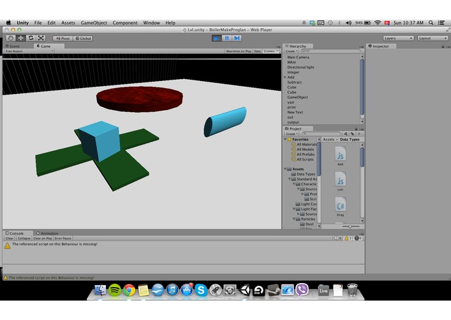Toggle error messages filter in Console
Viewport: 451px width, 320px height.
(x=358, y=238)
